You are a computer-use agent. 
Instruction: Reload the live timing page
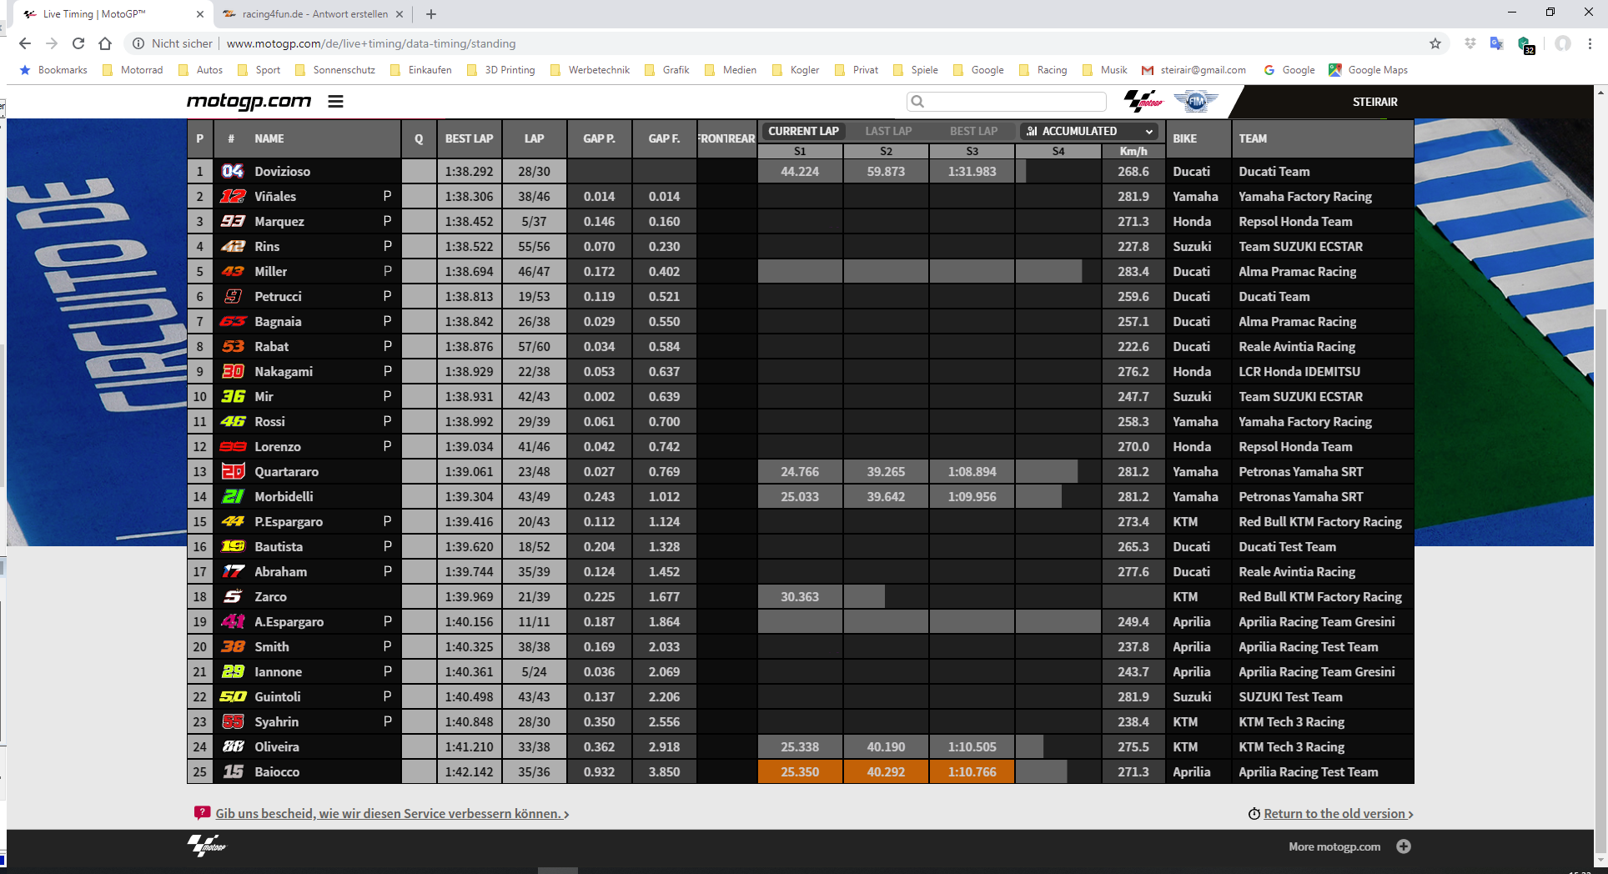[x=78, y=43]
